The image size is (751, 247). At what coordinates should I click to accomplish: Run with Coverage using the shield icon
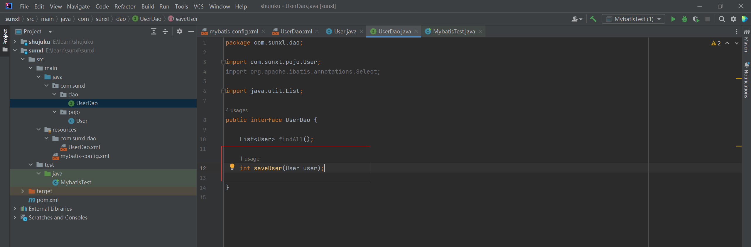(696, 19)
